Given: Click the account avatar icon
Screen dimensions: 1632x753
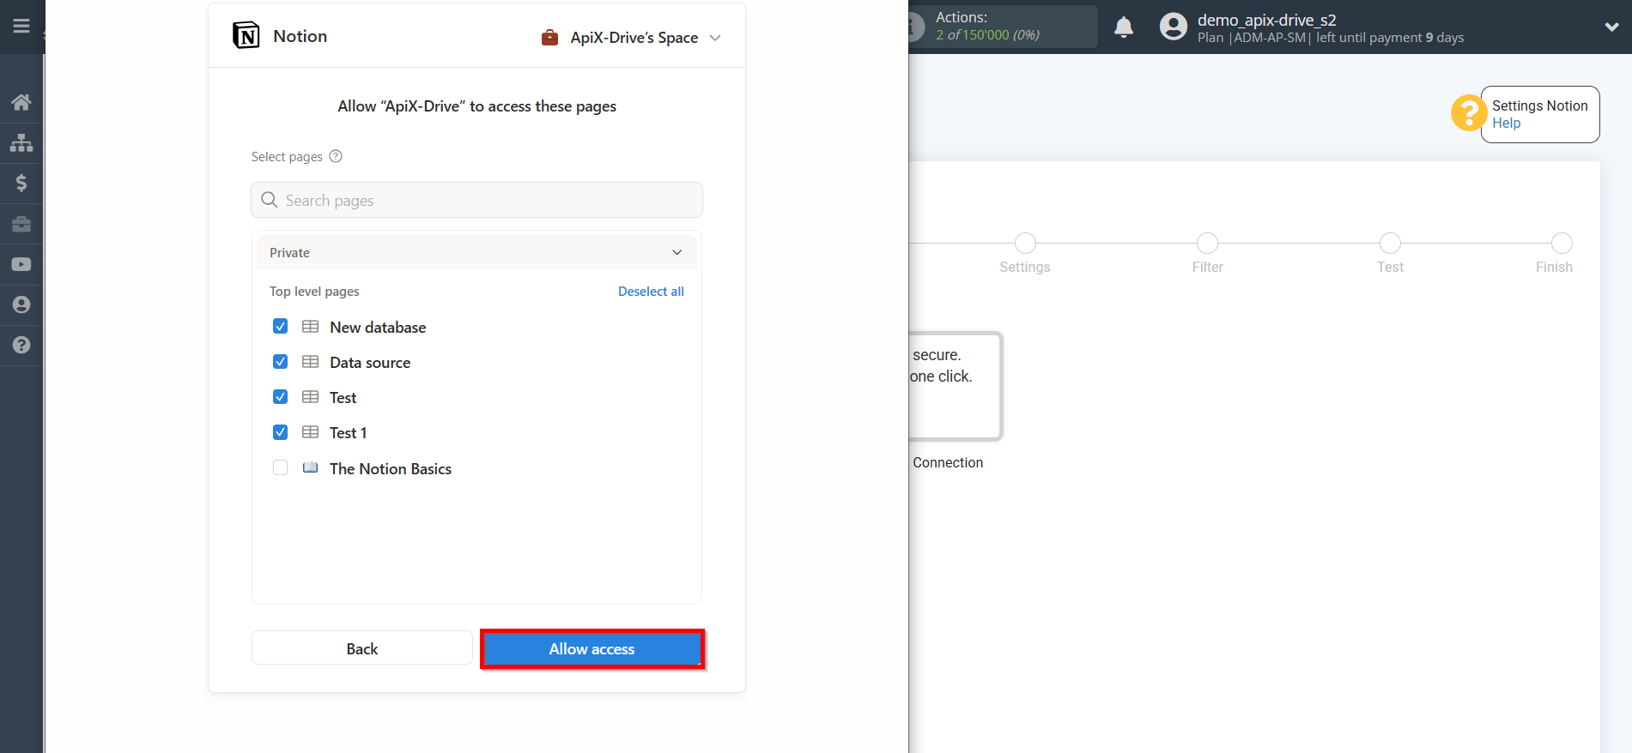Looking at the screenshot, I should coord(1173,27).
